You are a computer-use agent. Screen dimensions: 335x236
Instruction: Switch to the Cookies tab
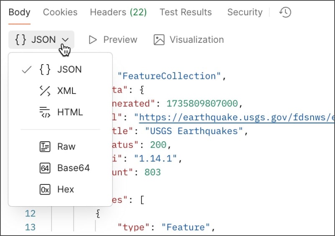click(60, 12)
